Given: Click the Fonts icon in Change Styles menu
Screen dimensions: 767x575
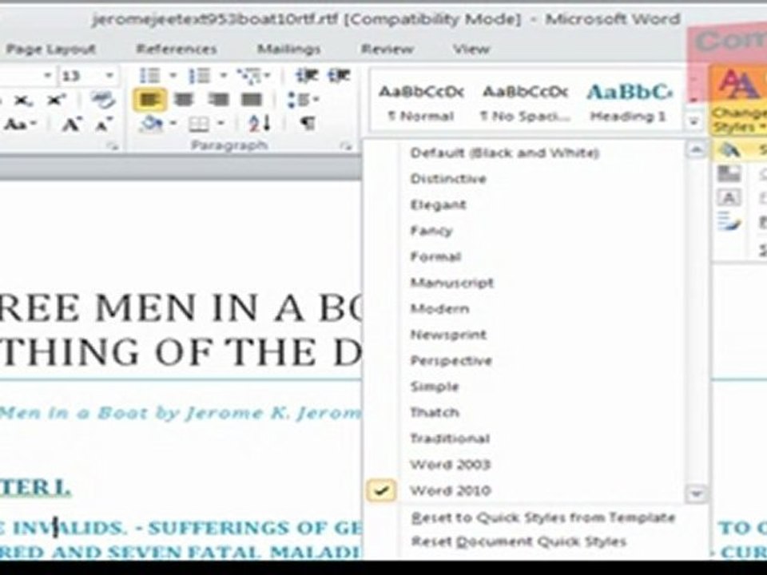Looking at the screenshot, I should click(x=729, y=198).
